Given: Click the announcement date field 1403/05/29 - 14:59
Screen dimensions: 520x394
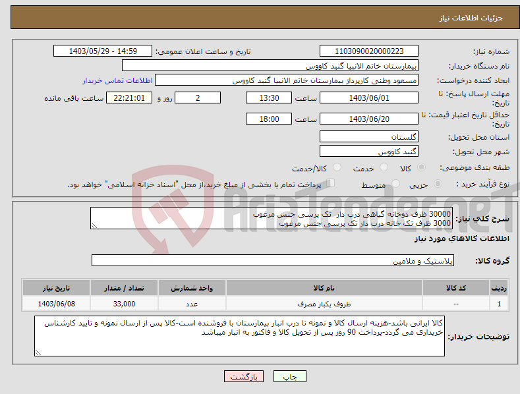Looking at the screenshot, I should pos(103,51).
